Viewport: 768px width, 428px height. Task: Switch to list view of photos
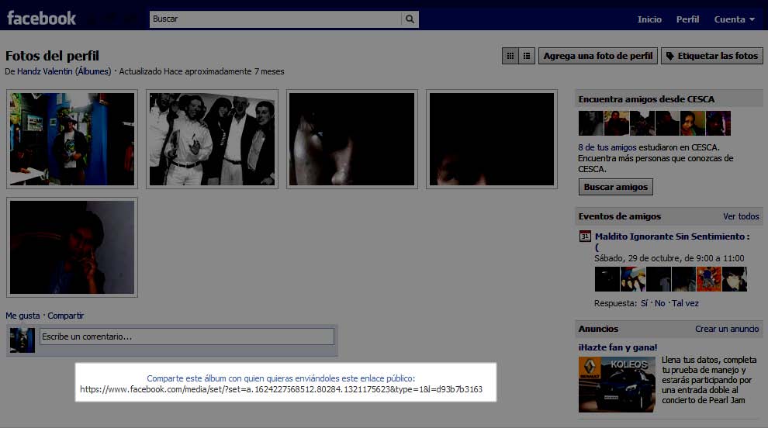coord(527,56)
